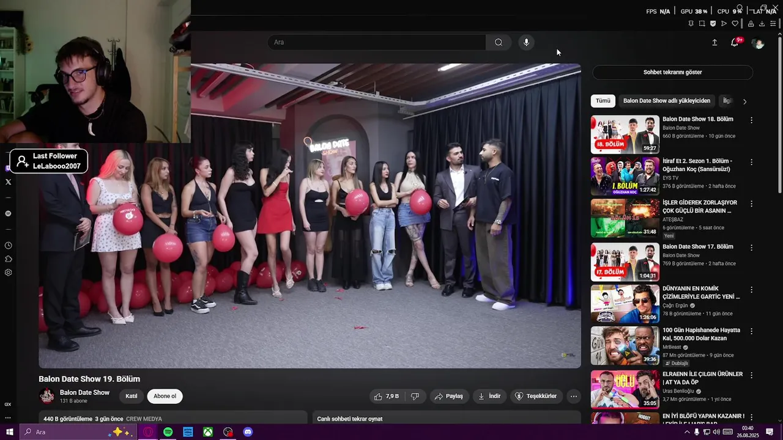783x440 pixels.
Task: Open Opera ad blocker shield icon
Action: (x=713, y=23)
